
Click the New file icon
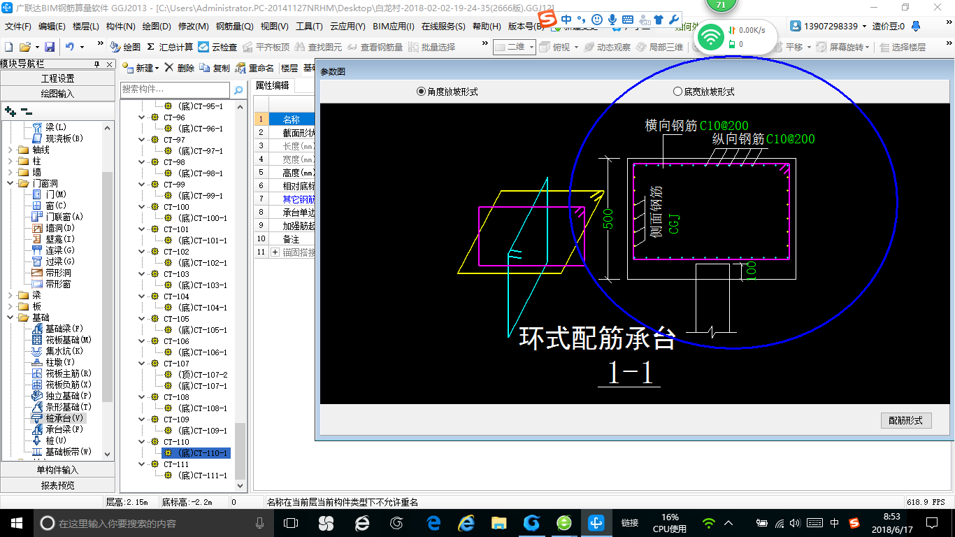pyautogui.click(x=9, y=47)
